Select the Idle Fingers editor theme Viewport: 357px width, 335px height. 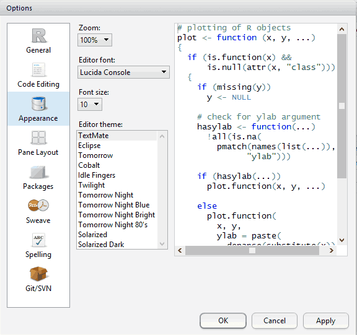(117, 175)
